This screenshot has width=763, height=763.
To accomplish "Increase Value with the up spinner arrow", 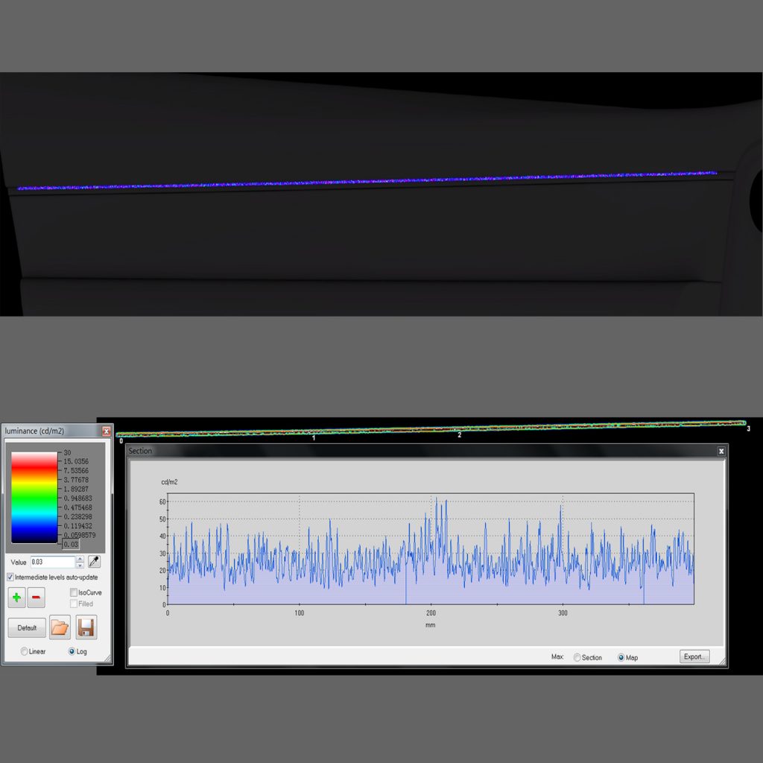I will [x=80, y=559].
